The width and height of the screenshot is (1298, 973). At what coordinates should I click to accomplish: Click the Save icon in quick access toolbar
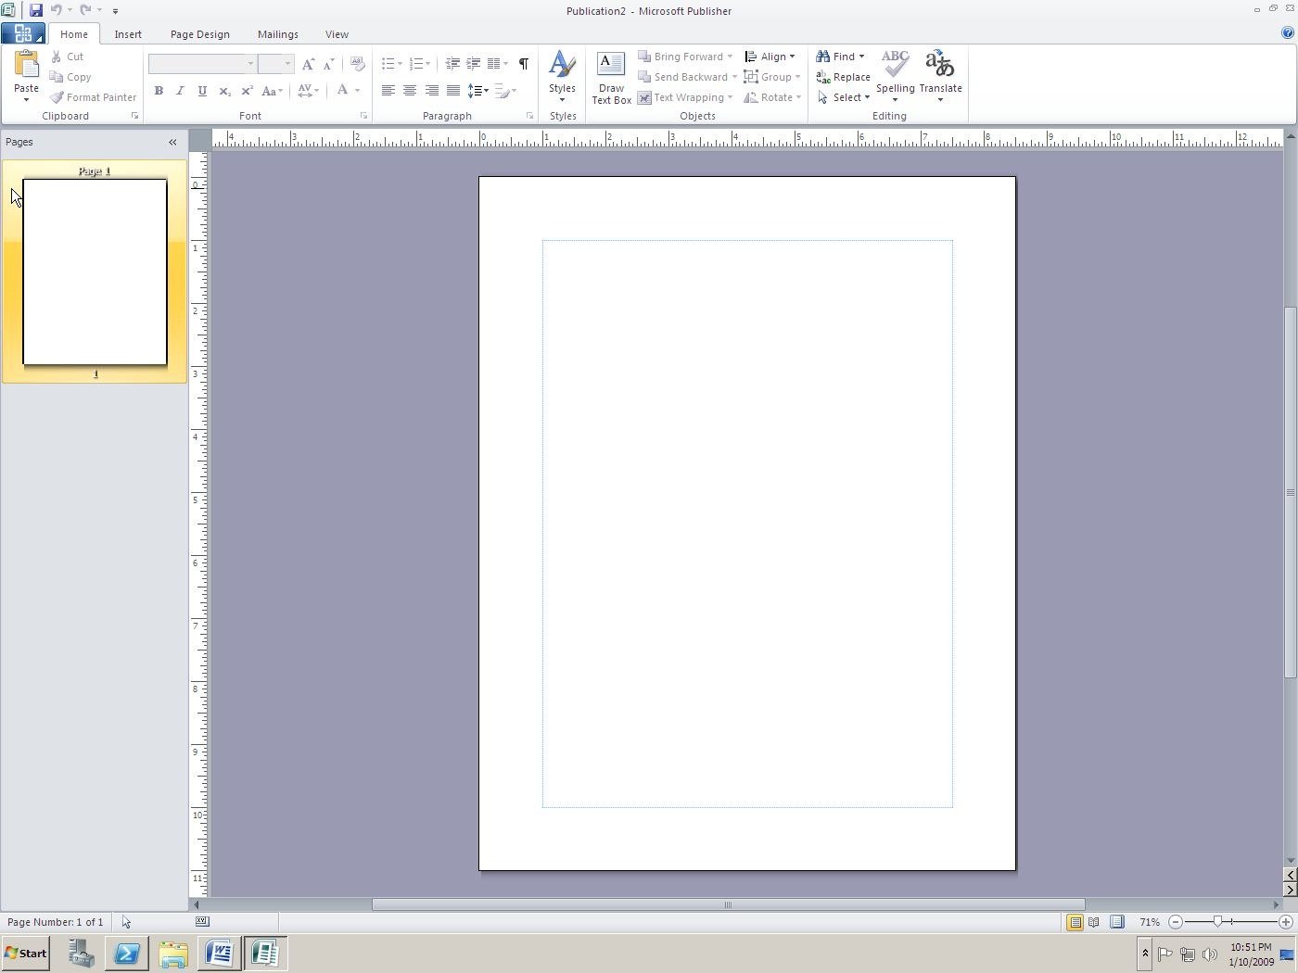tap(35, 10)
